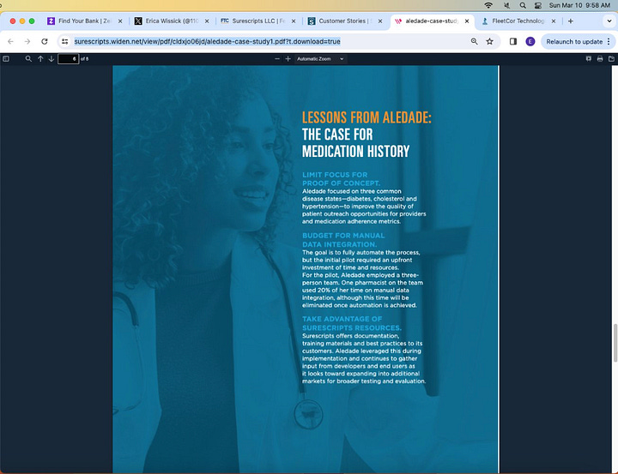Zoom out the PDF
The width and height of the screenshot is (618, 474).
click(277, 59)
